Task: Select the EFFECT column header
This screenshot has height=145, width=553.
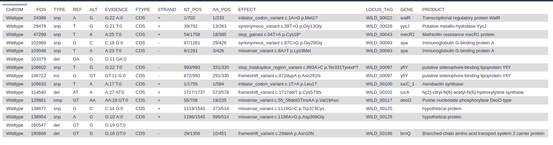Action: (x=247, y=10)
